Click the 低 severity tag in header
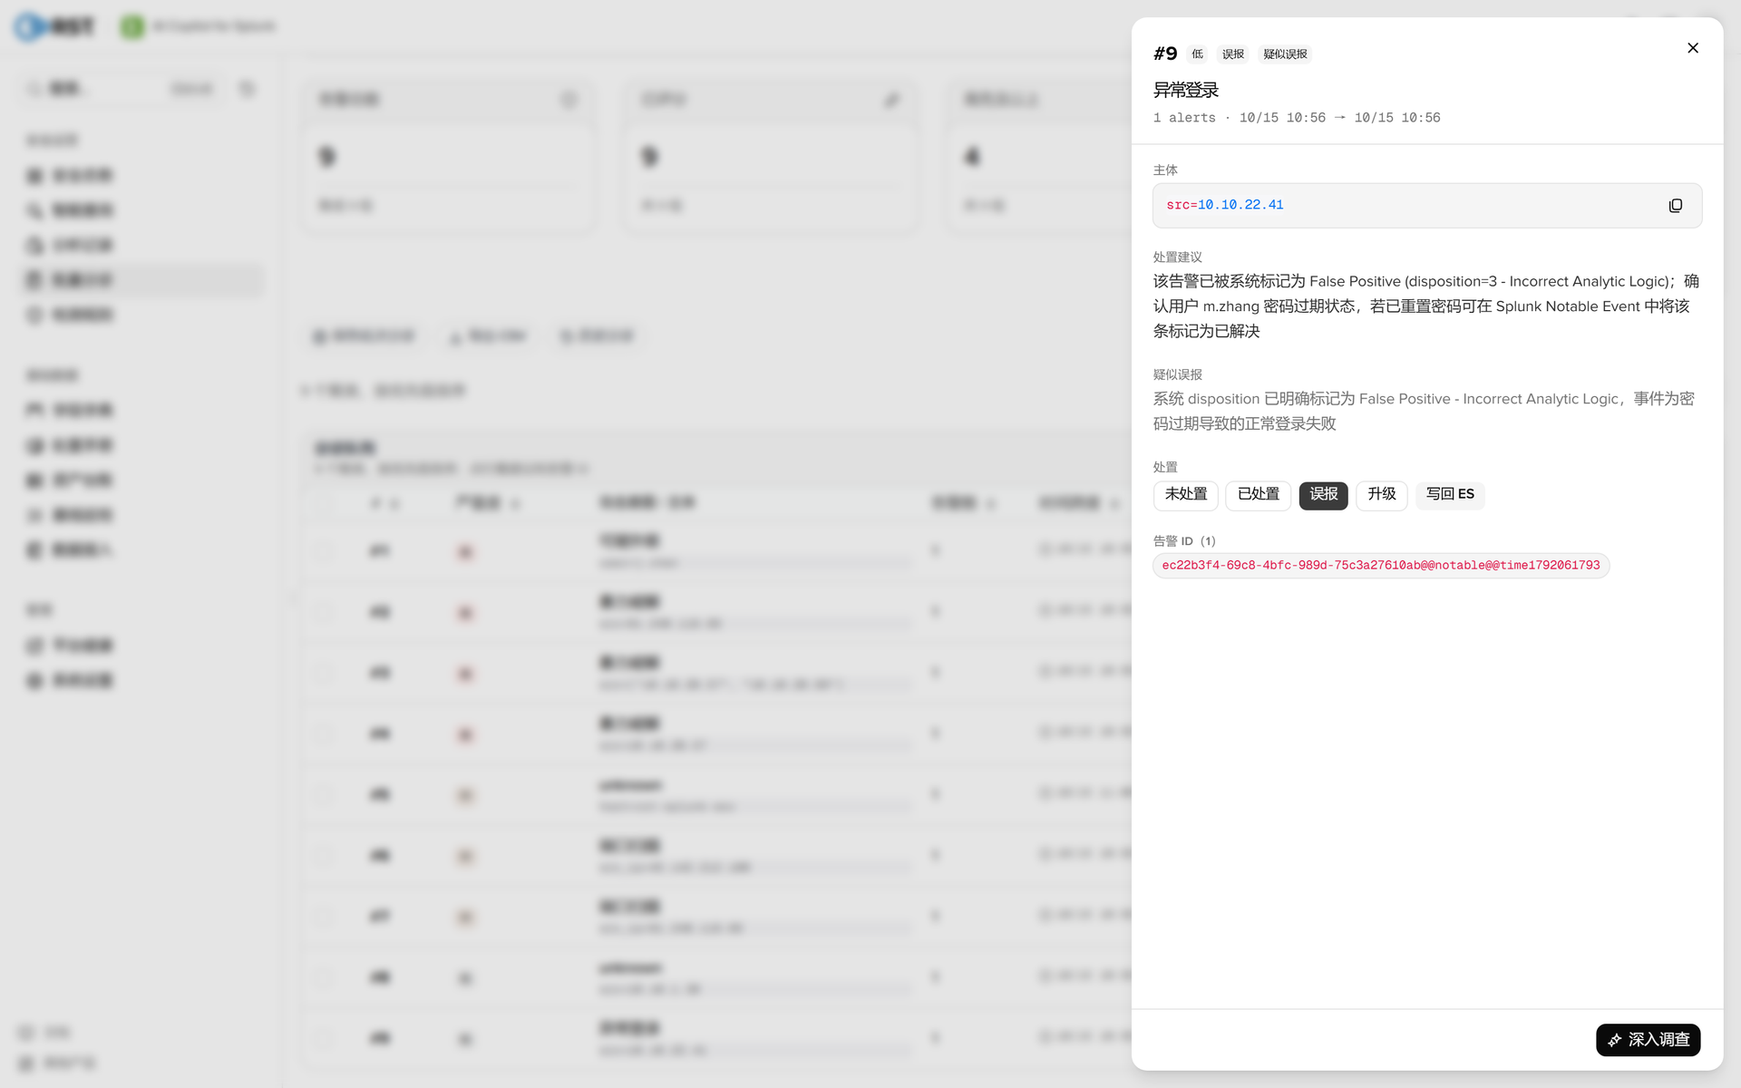The image size is (1741, 1088). point(1197,54)
